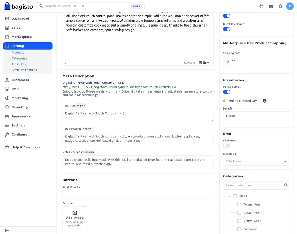Open Help & Resources link
297x234 pixels.
(28, 147)
